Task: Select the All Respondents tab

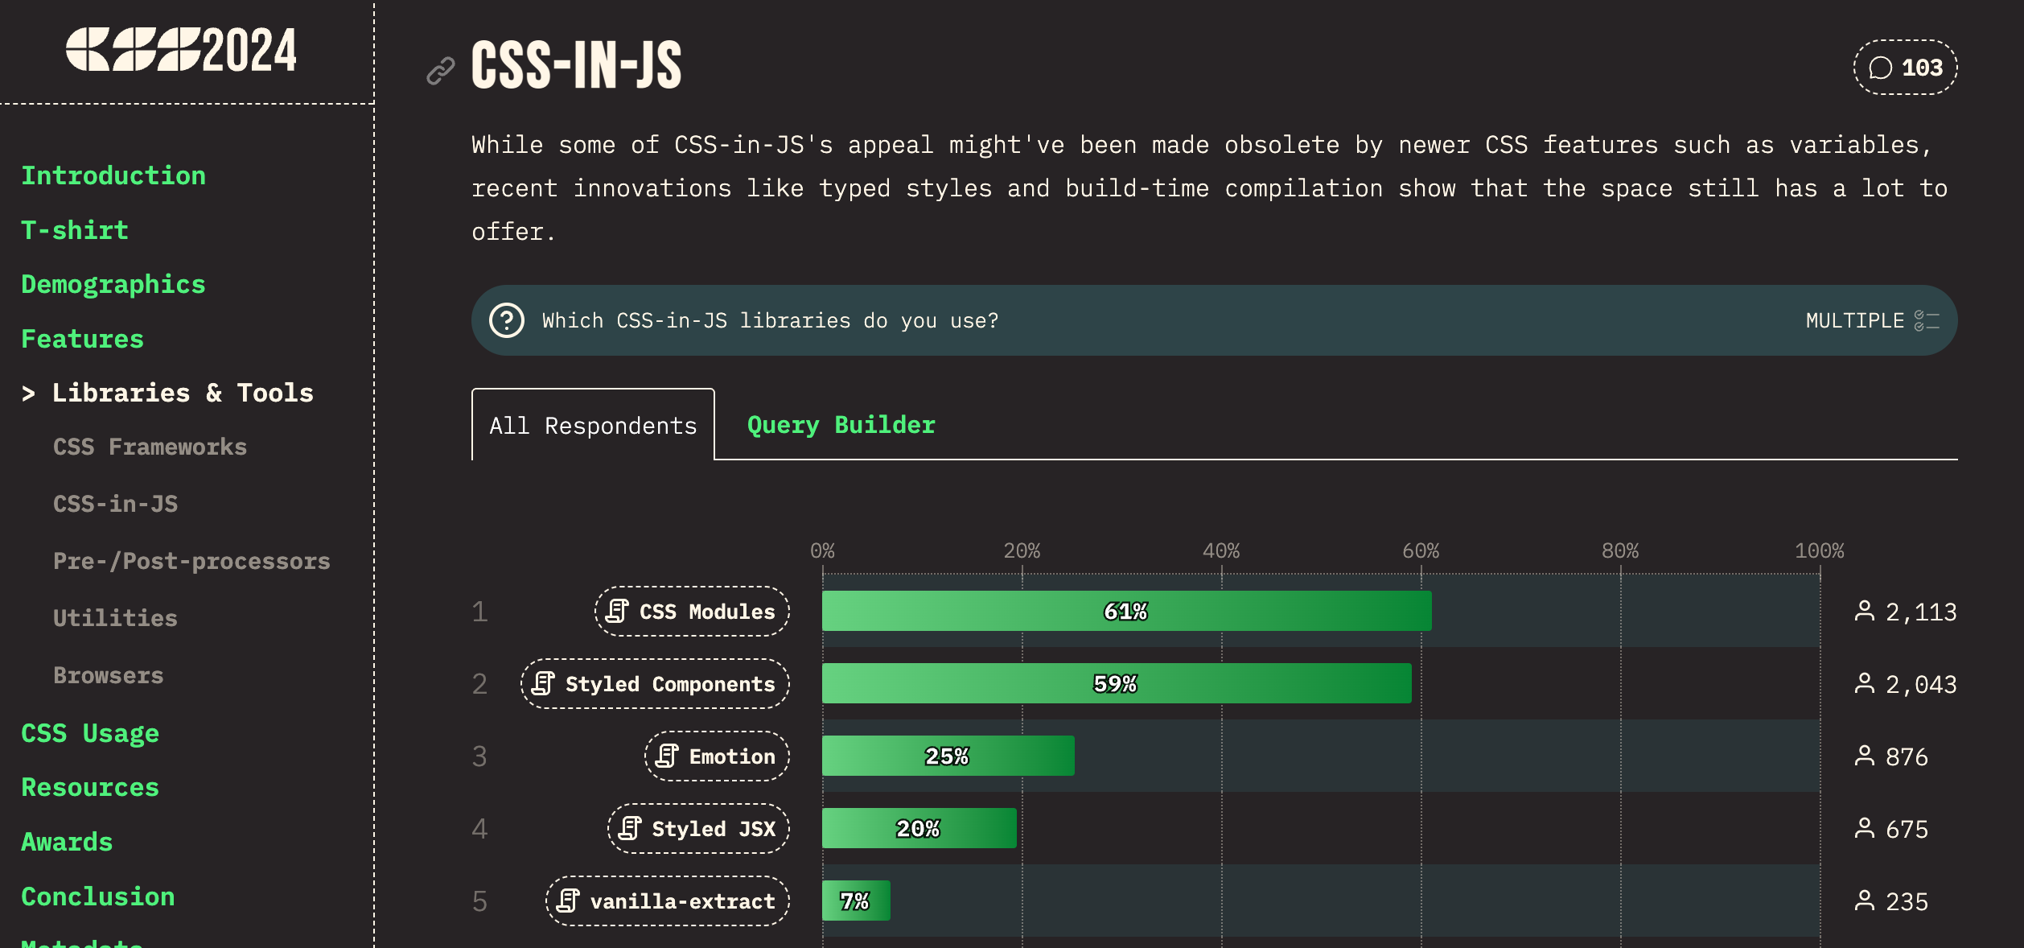Action: [x=593, y=425]
